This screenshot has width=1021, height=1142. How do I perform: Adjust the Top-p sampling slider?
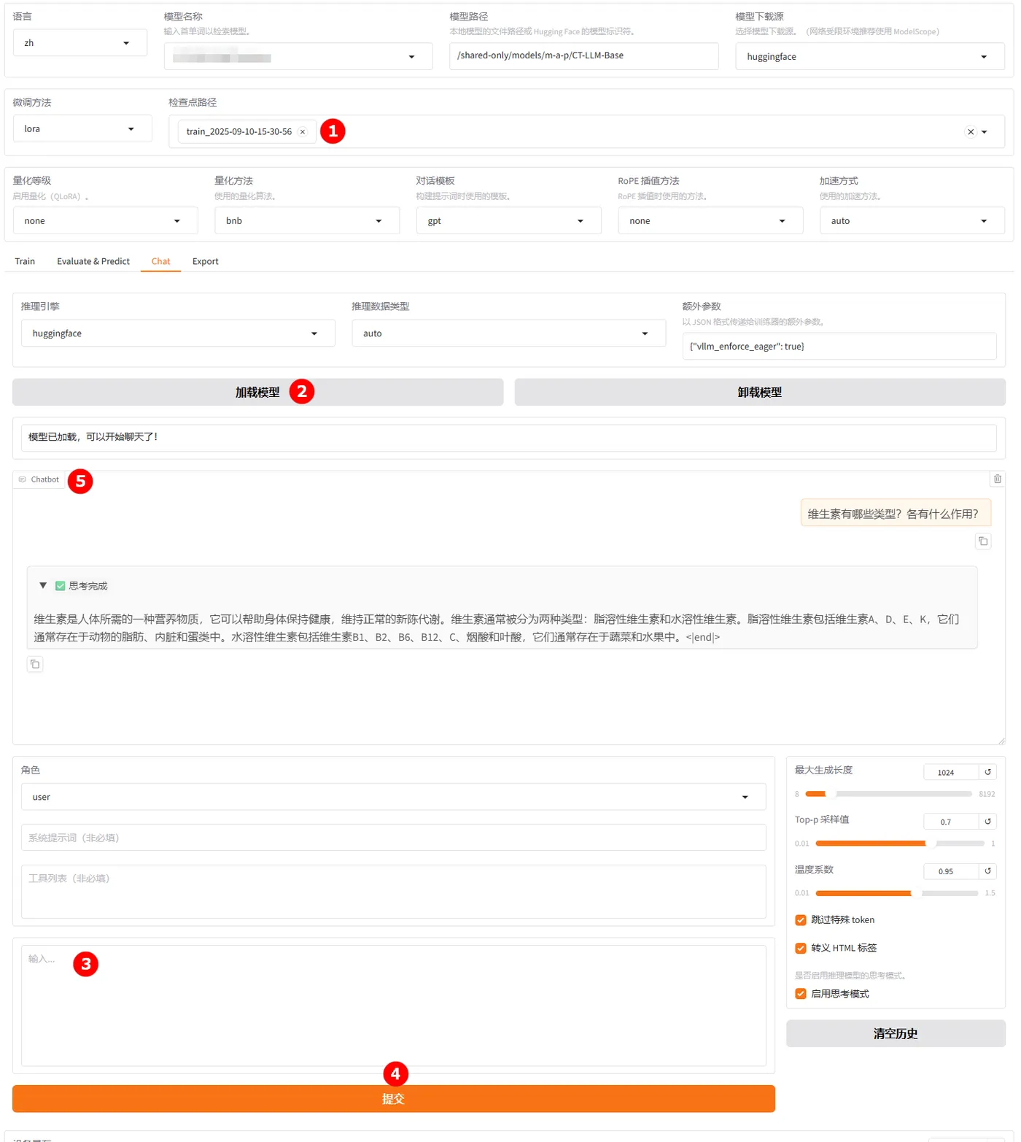(900, 844)
